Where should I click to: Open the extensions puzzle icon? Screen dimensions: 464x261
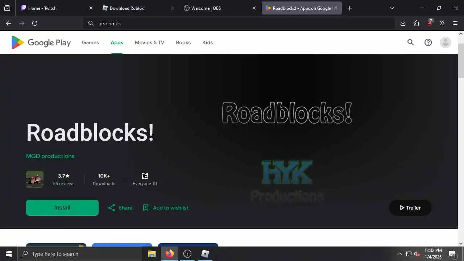pos(416,23)
